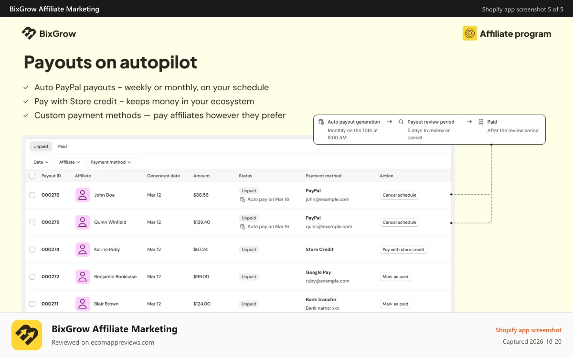Click the $99.00 amount cell

pyautogui.click(x=201, y=276)
